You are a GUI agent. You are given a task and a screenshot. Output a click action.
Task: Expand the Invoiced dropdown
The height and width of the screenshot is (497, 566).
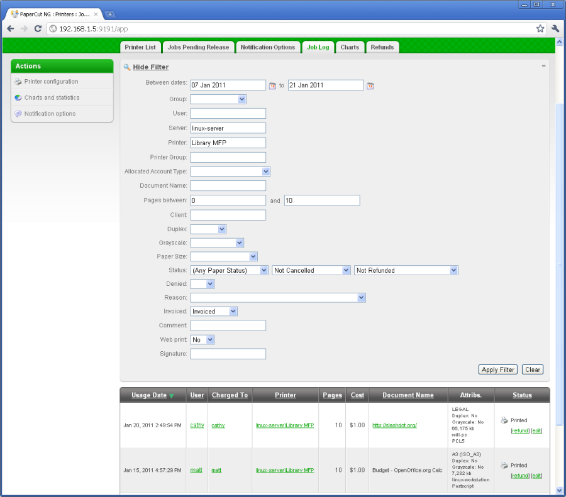[214, 311]
